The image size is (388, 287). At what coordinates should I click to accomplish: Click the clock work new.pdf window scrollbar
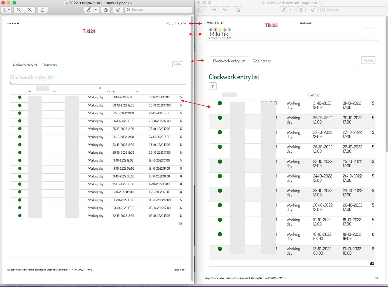coord(387,84)
